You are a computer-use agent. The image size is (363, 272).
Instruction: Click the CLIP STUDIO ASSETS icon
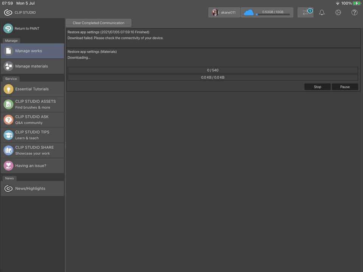point(8,104)
